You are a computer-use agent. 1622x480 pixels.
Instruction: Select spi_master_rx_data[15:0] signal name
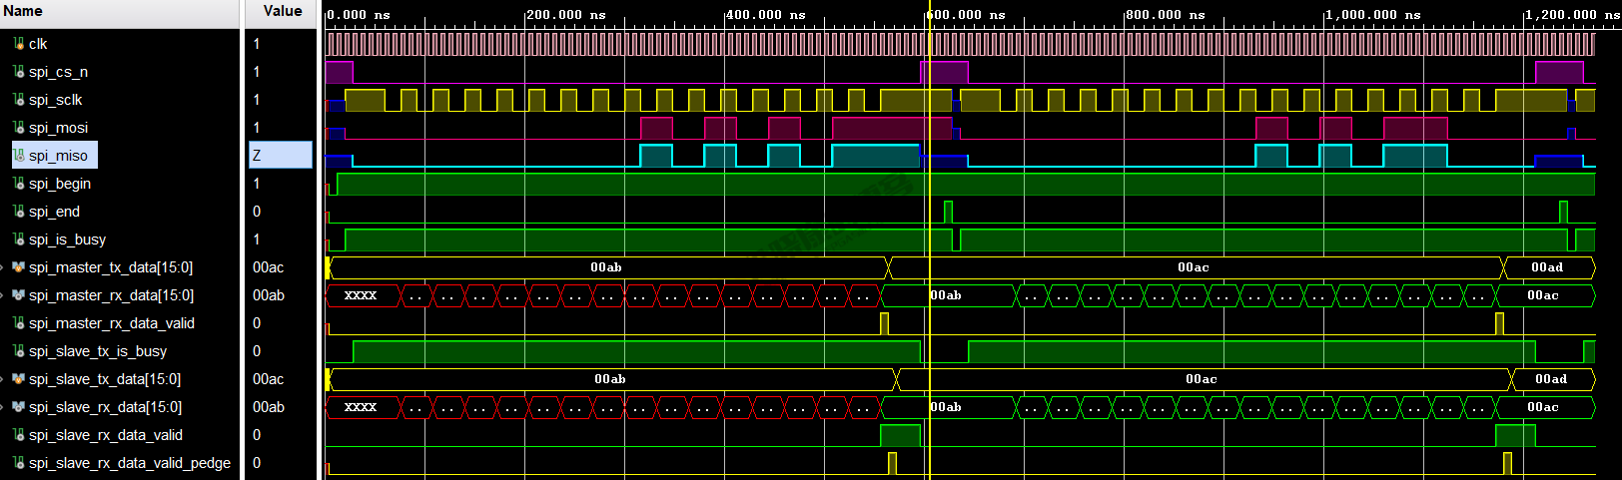click(x=111, y=295)
